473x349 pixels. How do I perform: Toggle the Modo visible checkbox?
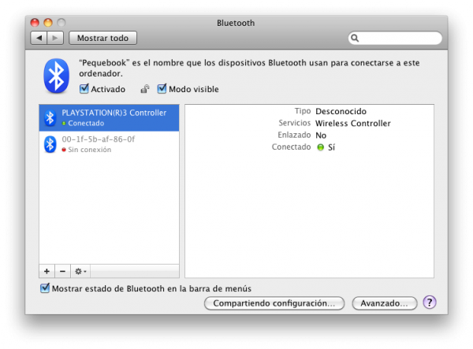[x=162, y=88]
